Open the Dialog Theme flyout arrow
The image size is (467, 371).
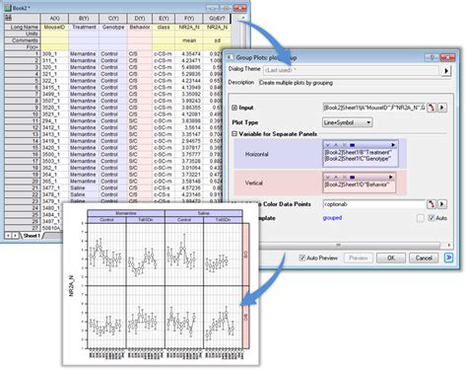[445, 70]
